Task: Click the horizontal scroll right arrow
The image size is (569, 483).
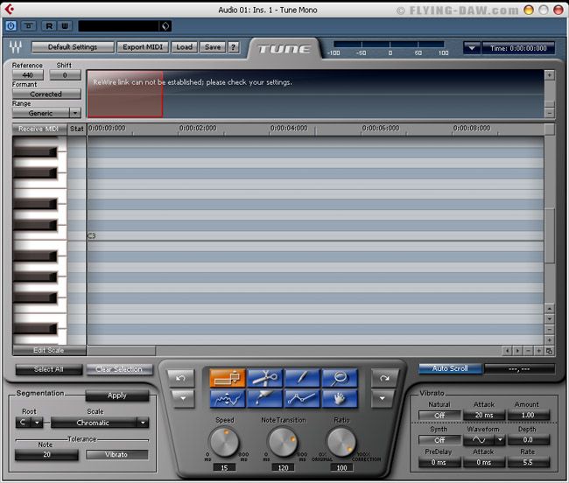Action: (x=517, y=351)
